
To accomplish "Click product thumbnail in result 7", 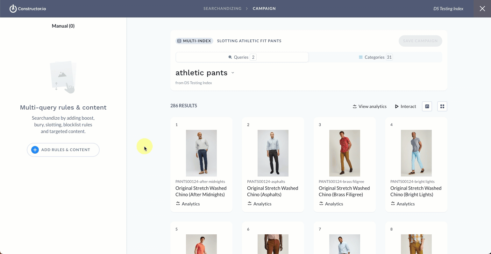I will pyautogui.click(x=345, y=244).
